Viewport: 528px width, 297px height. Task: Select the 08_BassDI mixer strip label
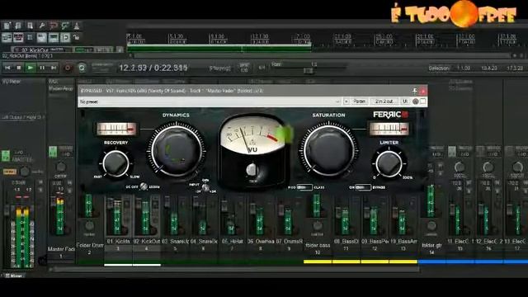coord(346,242)
